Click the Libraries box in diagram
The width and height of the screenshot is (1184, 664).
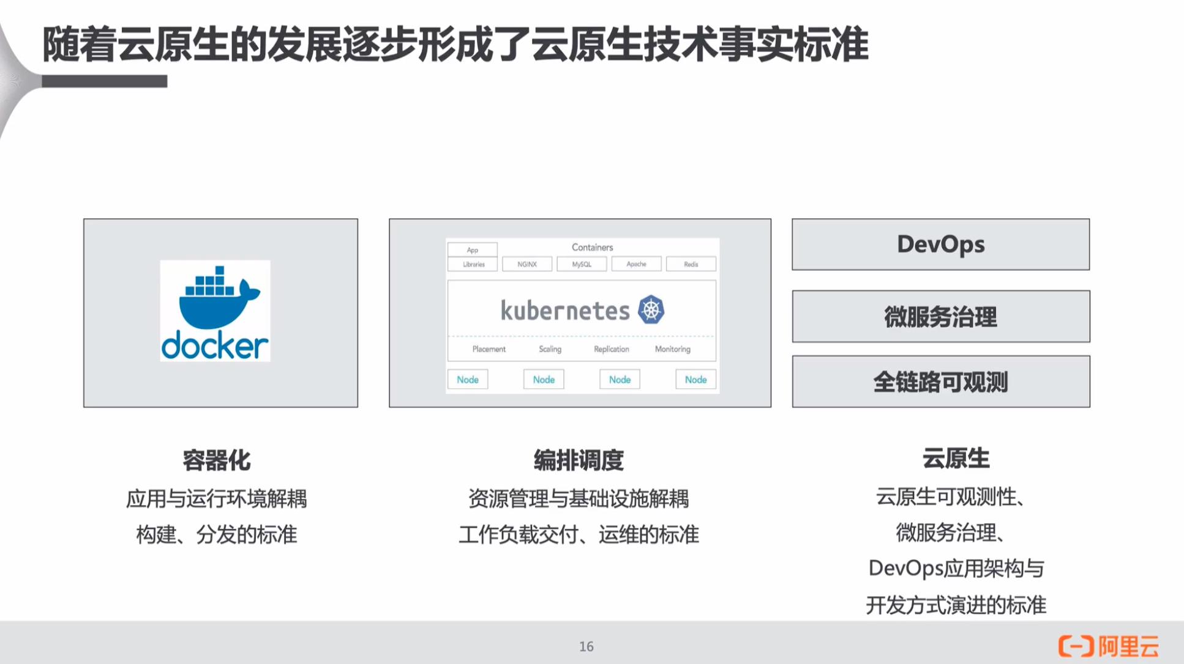[x=473, y=264]
